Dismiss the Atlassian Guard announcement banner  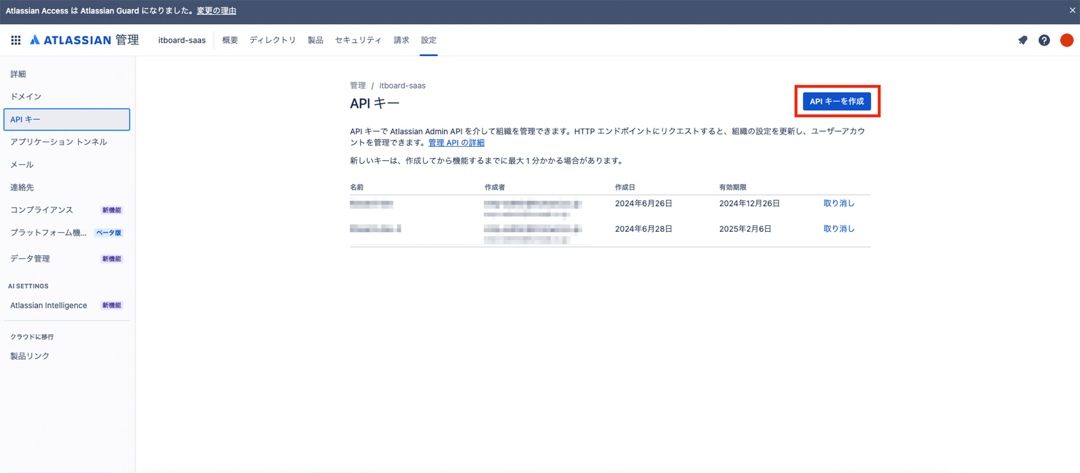(1072, 10)
